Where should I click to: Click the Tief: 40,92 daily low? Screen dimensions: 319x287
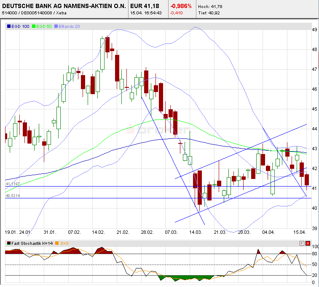click(x=209, y=13)
